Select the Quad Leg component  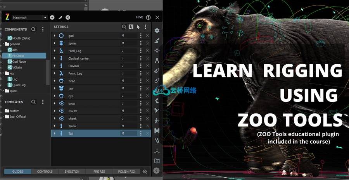pyautogui.click(x=16, y=85)
